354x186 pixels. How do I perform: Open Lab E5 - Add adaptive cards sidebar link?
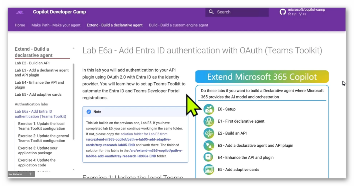(x=38, y=94)
